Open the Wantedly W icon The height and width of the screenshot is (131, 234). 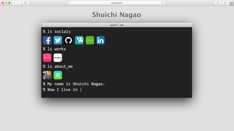[79, 40]
